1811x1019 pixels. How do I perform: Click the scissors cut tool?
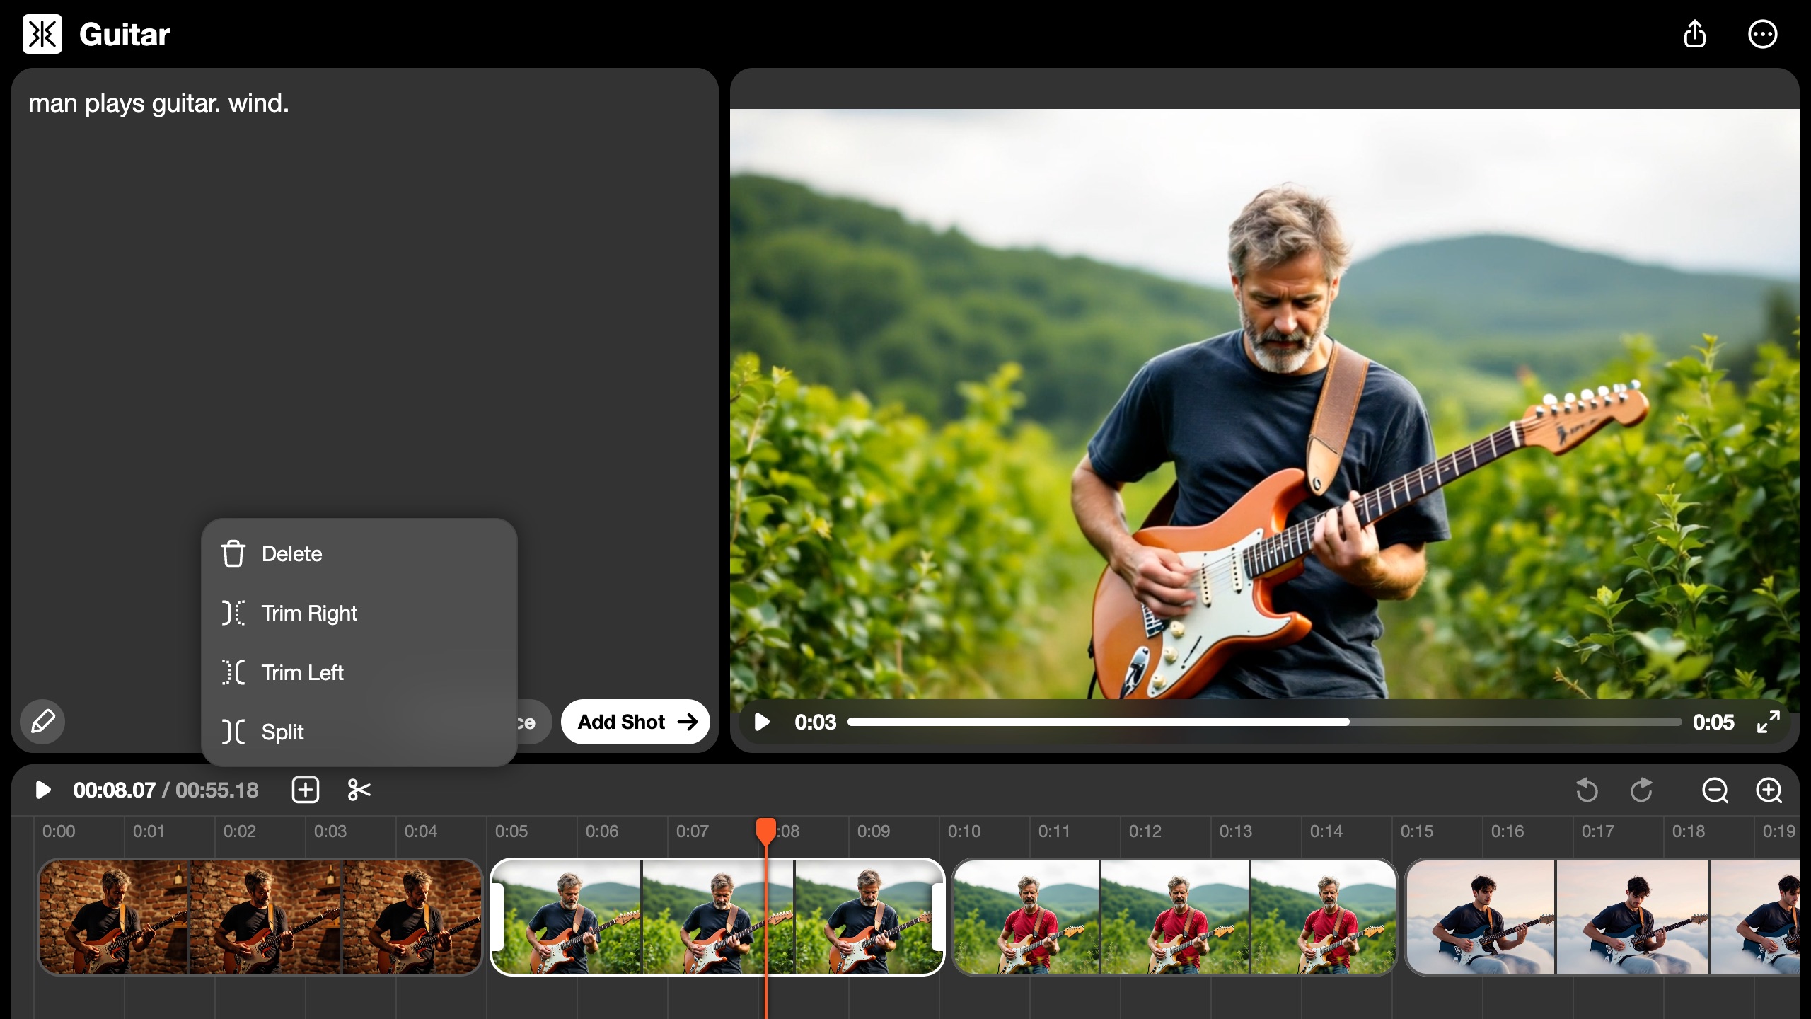coord(359,790)
